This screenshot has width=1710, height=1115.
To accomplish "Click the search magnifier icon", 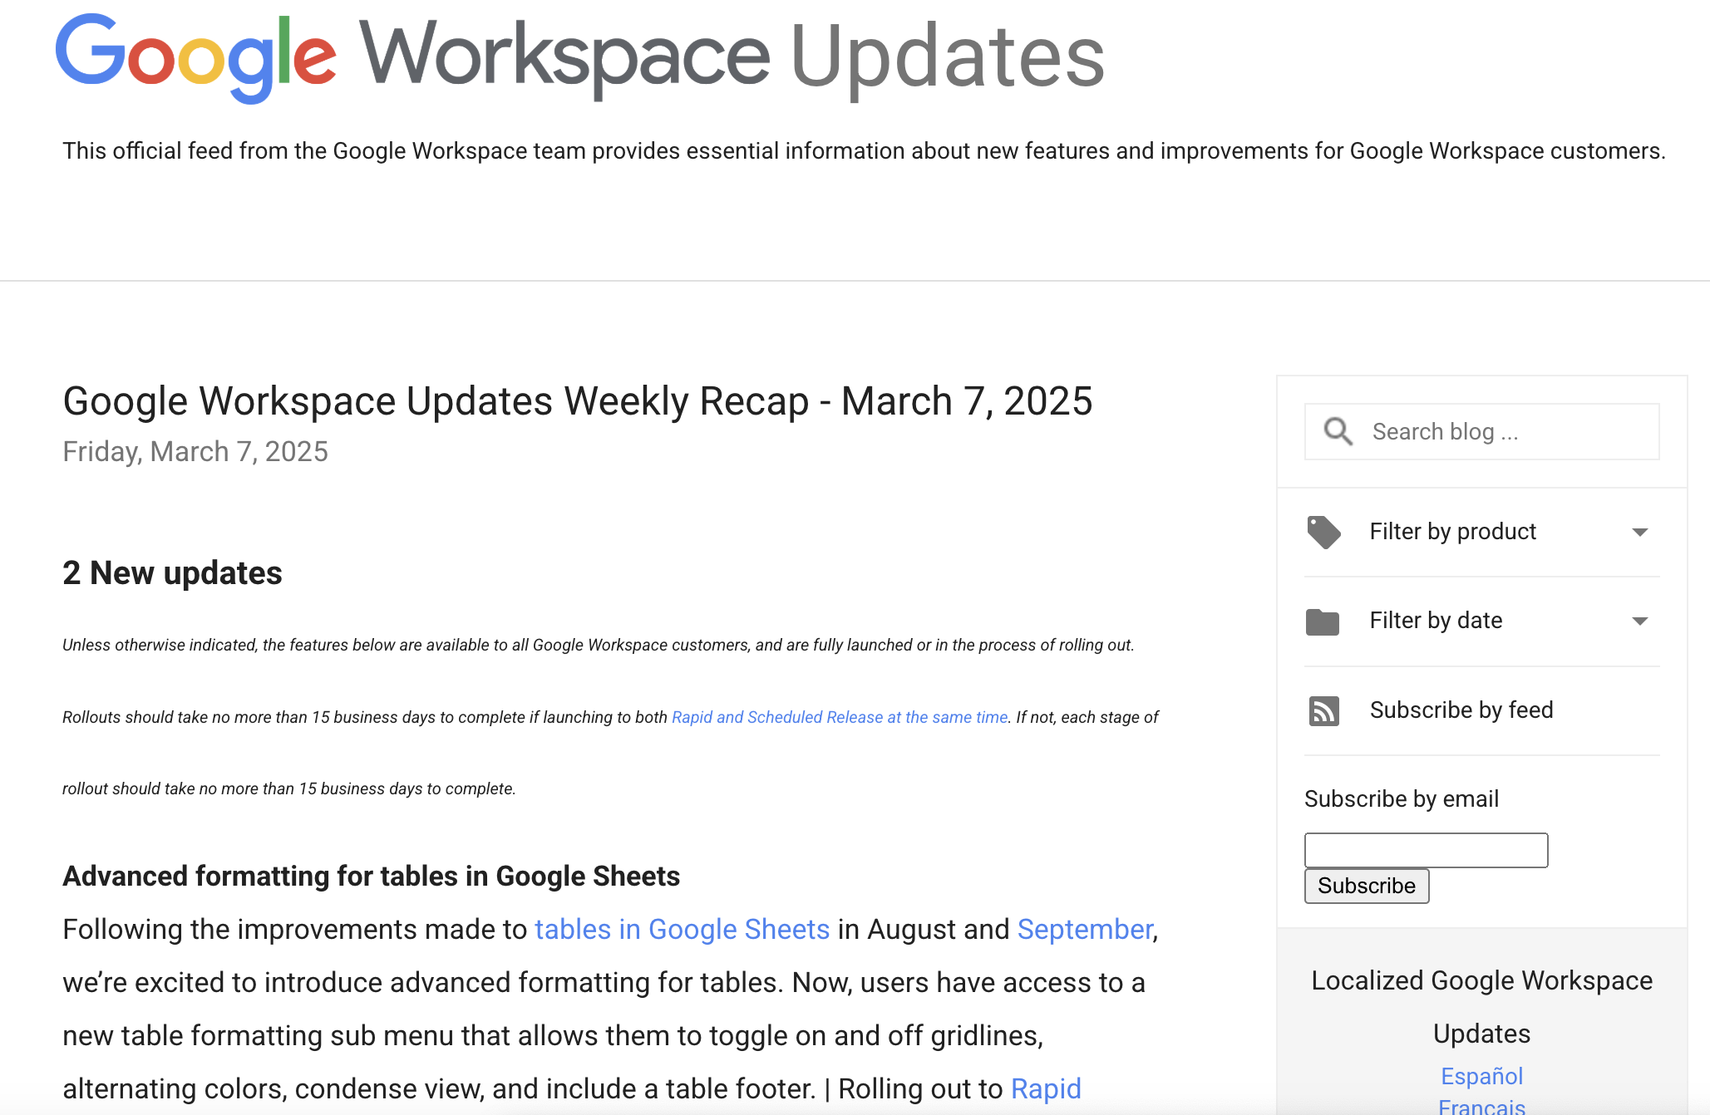I will tap(1338, 431).
